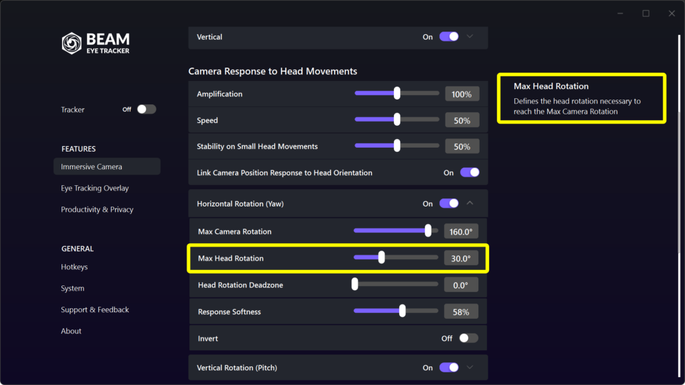
Task: Open the Immersive Camera feature
Action: tap(107, 166)
